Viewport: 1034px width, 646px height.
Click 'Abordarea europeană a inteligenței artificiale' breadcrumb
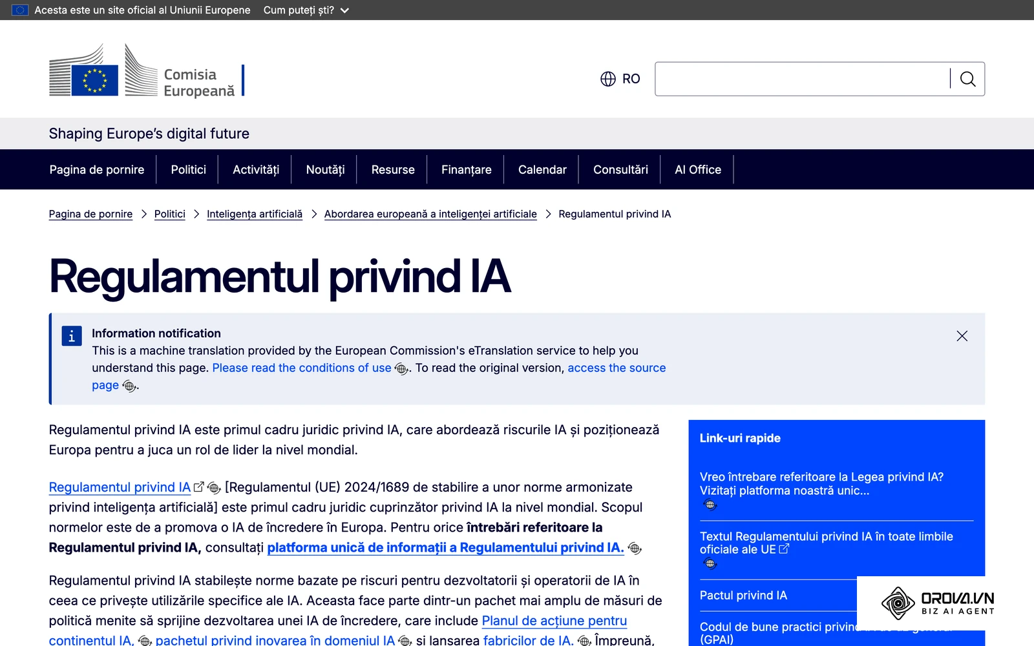click(430, 214)
